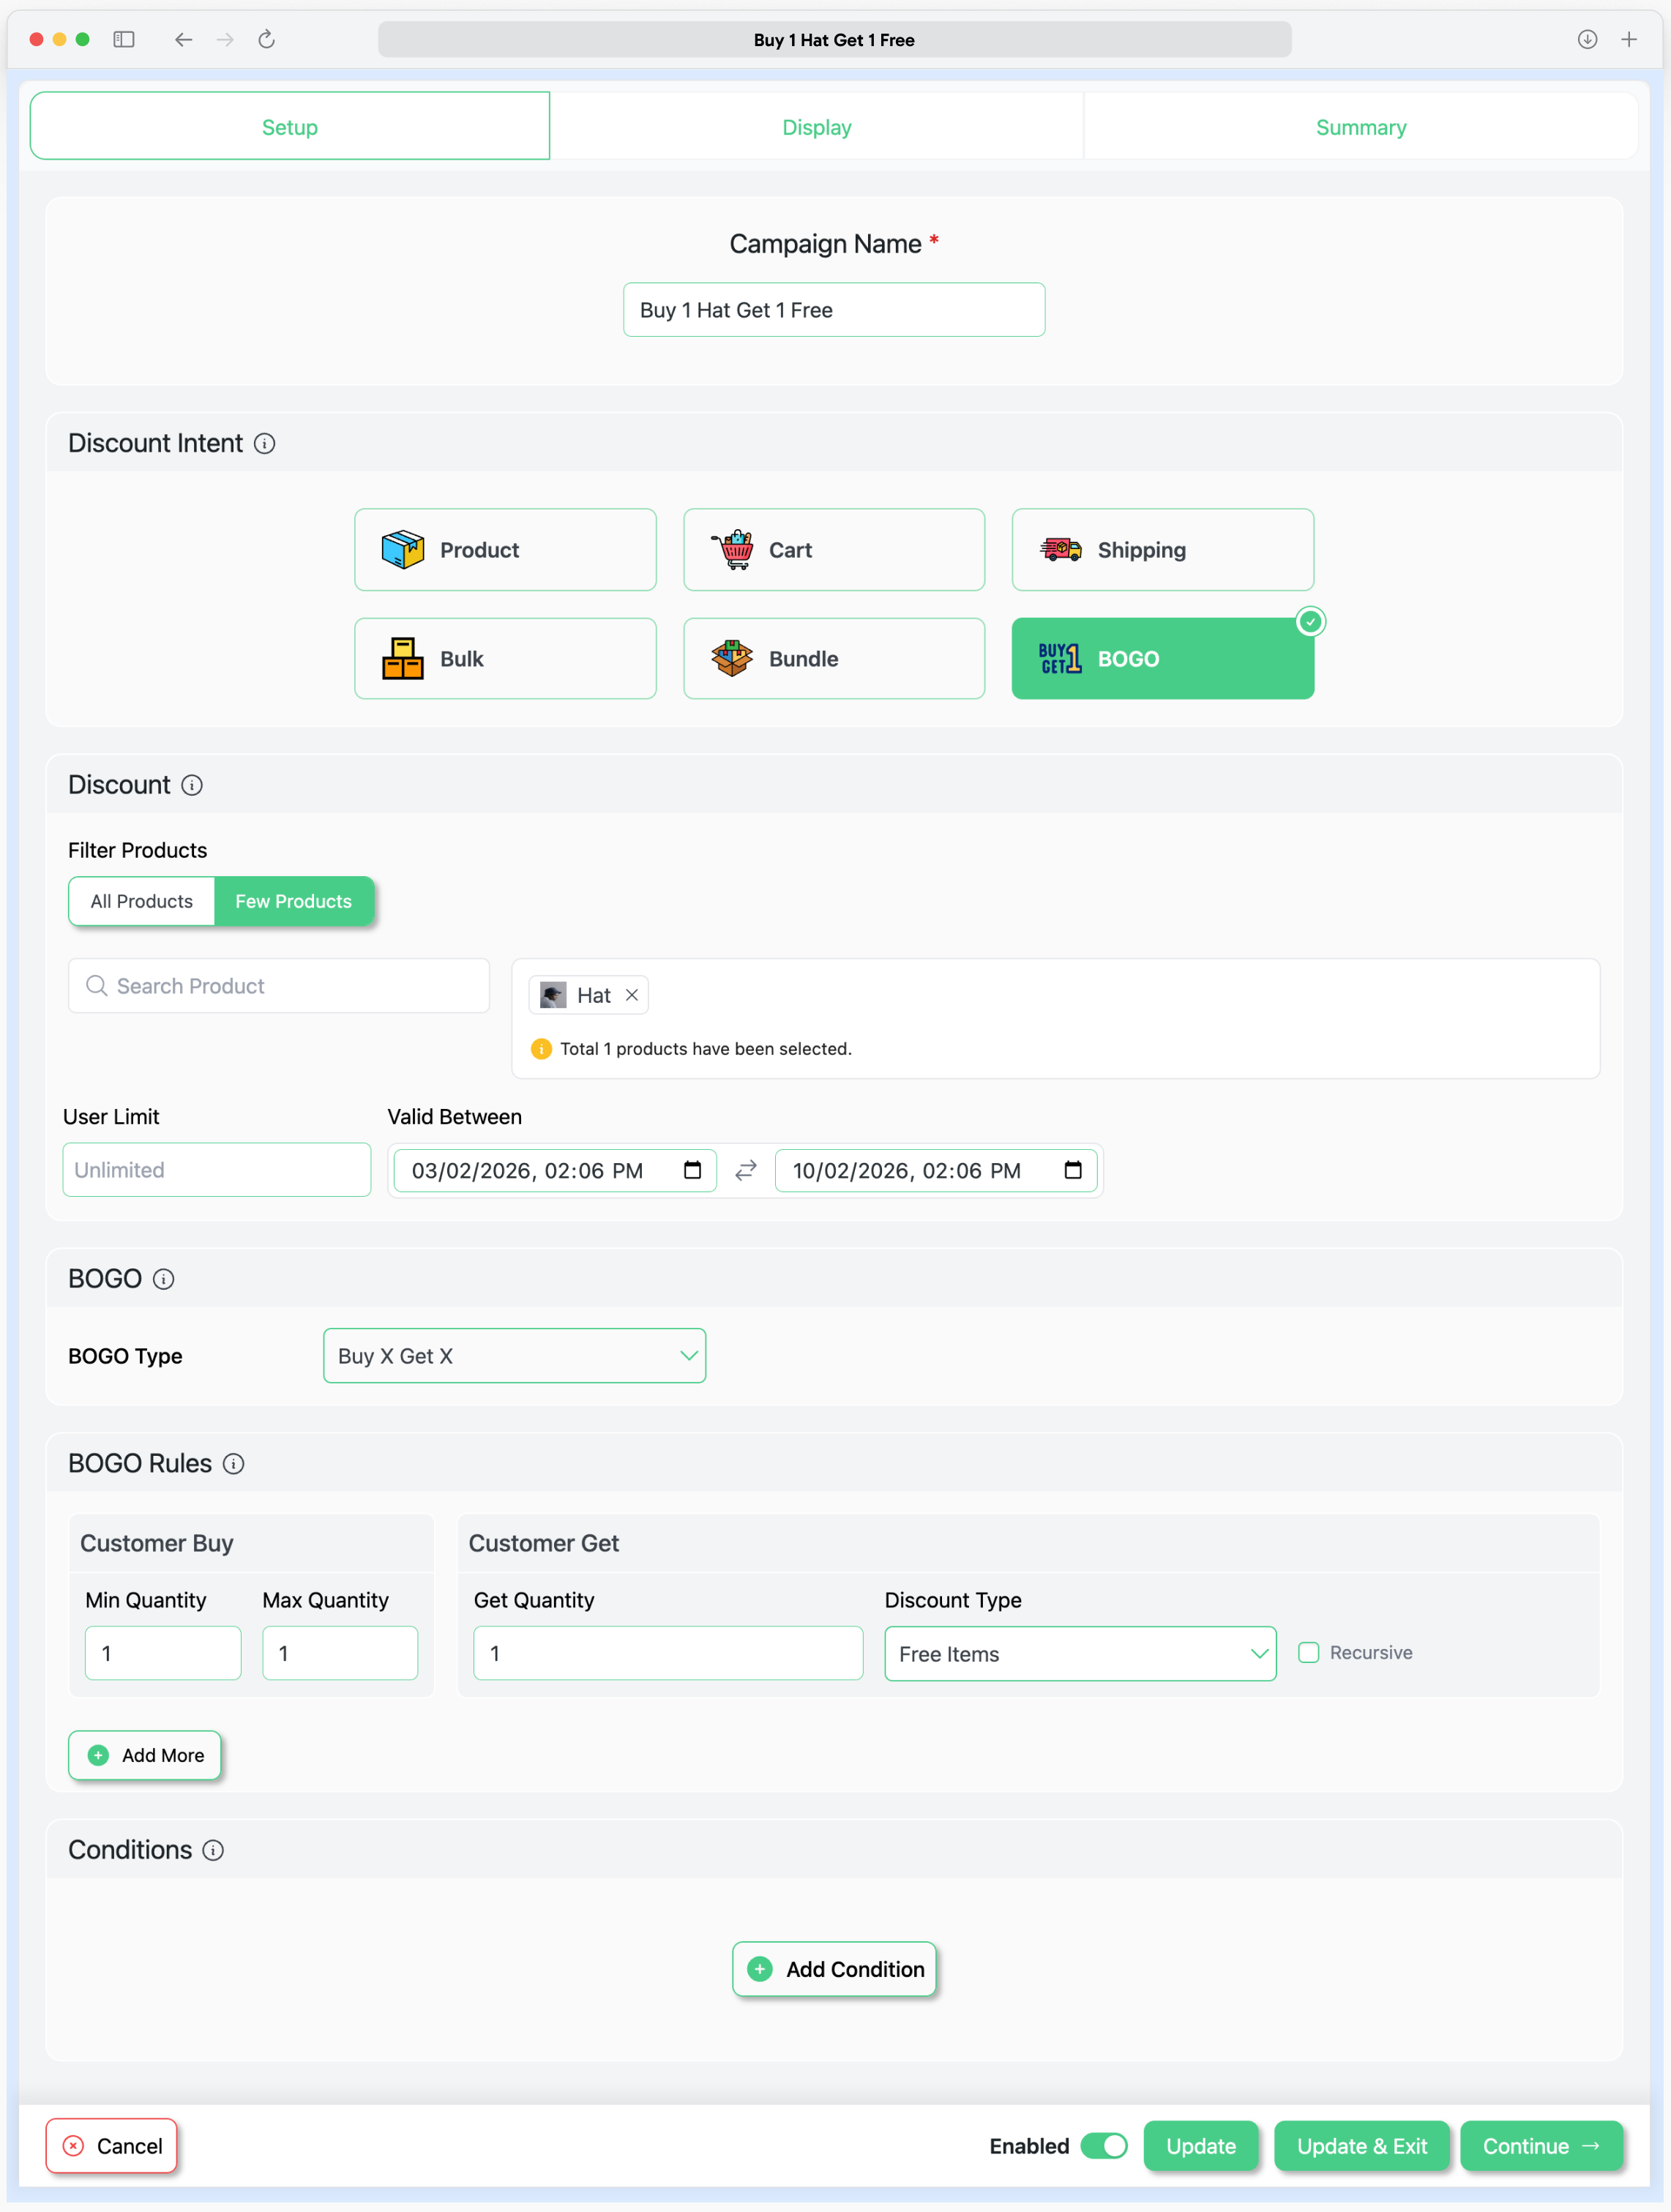
Task: Switch to the Display tab
Action: (x=816, y=127)
